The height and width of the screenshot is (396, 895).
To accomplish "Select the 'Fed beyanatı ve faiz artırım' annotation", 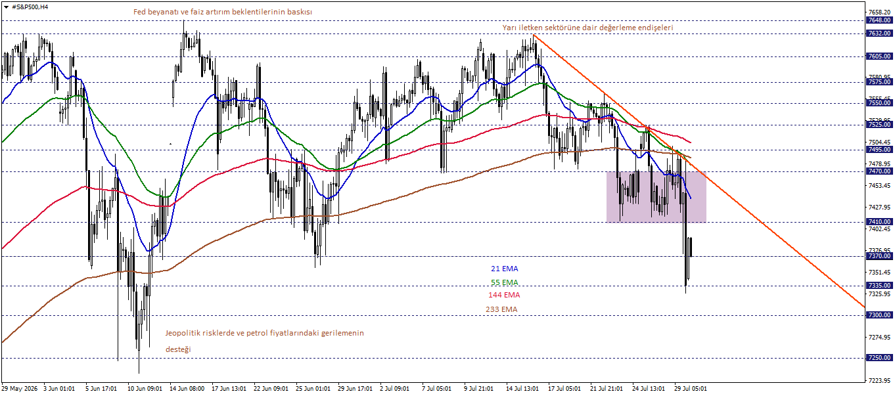I will click(223, 12).
